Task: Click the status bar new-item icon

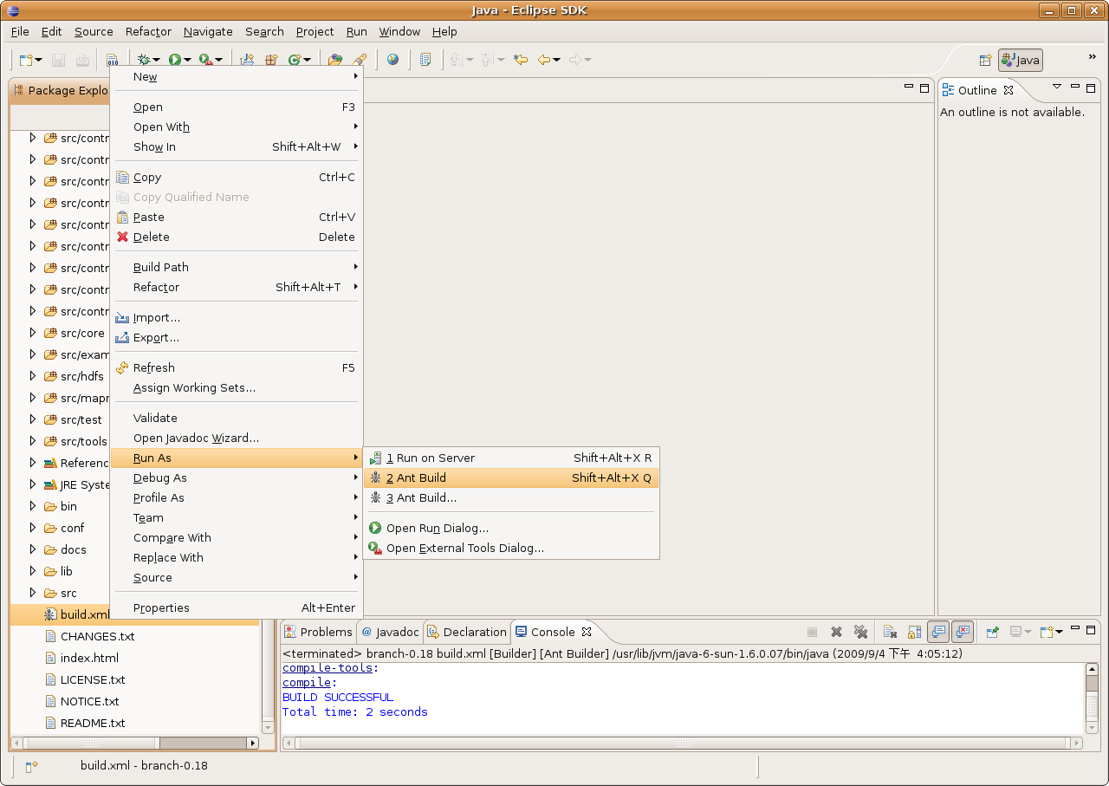Action: coord(31,766)
